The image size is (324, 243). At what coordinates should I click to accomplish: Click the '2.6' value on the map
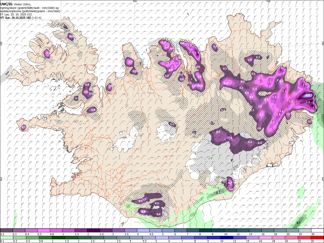point(315,107)
